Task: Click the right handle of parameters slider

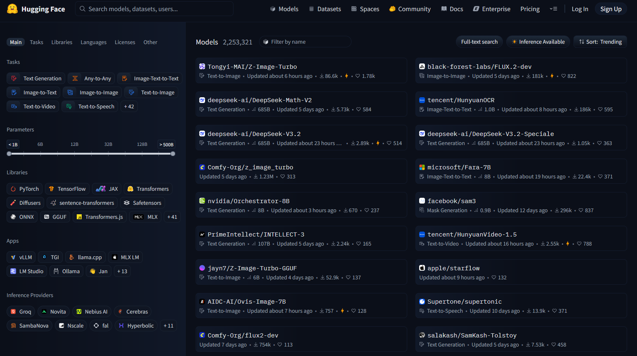Action: (173, 154)
